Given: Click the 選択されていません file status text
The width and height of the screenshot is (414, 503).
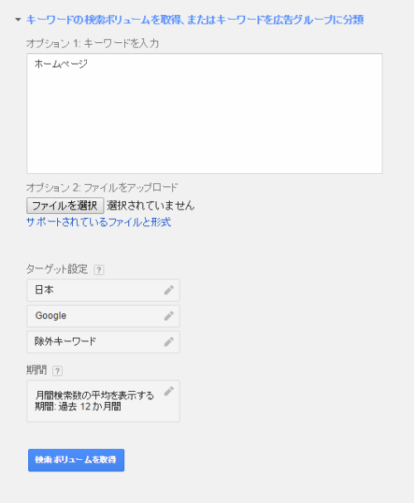Looking at the screenshot, I should coord(151,206).
